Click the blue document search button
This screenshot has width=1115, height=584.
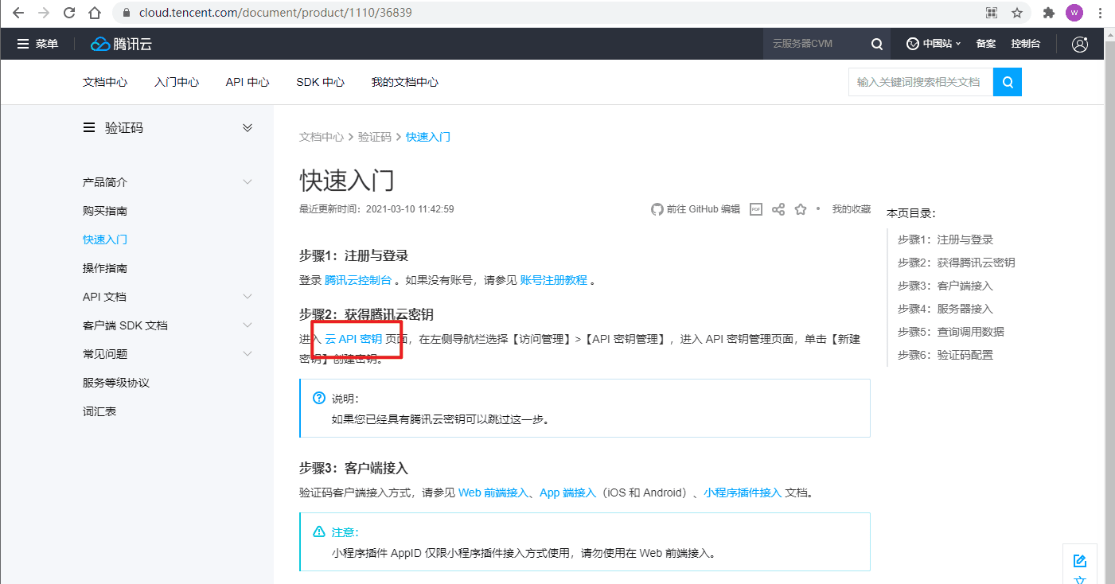click(1008, 82)
